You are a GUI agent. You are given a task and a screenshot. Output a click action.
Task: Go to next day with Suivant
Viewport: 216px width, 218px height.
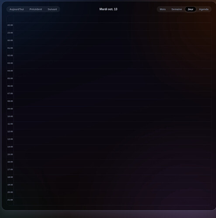coord(52,9)
